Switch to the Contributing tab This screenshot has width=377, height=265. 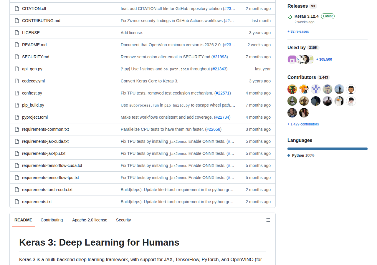[x=52, y=220]
